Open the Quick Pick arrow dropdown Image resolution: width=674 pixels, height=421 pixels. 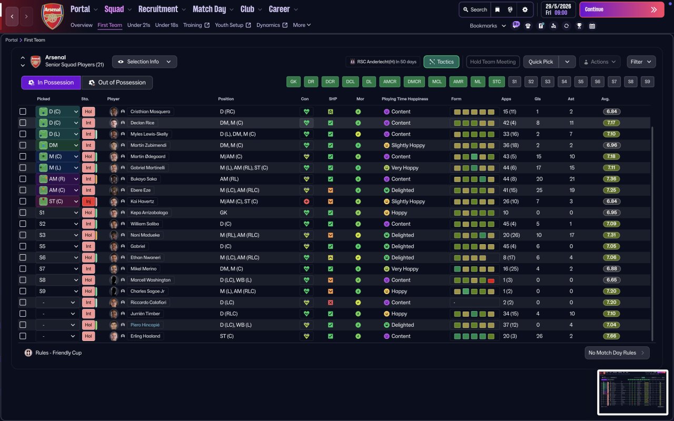tap(567, 62)
